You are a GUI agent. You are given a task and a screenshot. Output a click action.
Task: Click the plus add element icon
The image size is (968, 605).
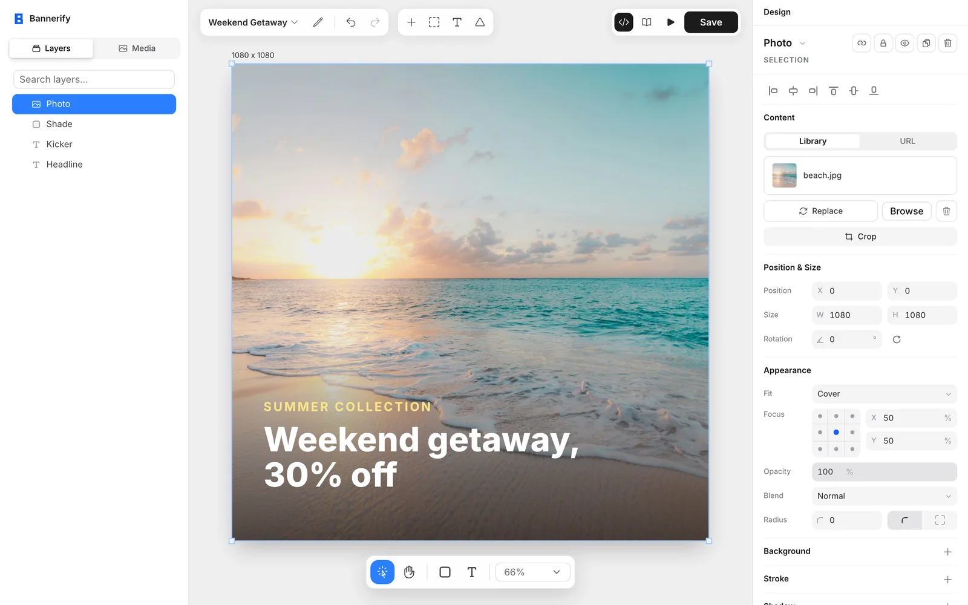411,22
